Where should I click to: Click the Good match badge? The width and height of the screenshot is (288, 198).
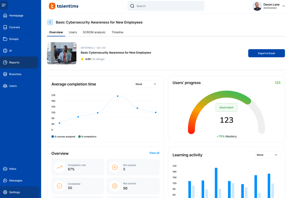pos(227,107)
